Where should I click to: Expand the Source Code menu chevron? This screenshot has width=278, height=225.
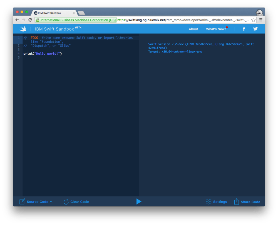(51, 202)
